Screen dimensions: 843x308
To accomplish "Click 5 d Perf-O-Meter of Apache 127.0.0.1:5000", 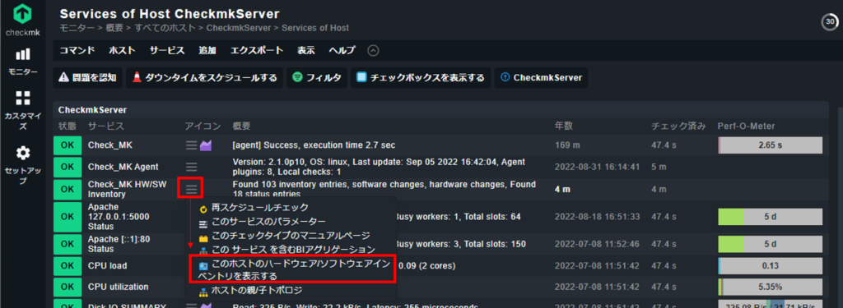I will click(771, 217).
